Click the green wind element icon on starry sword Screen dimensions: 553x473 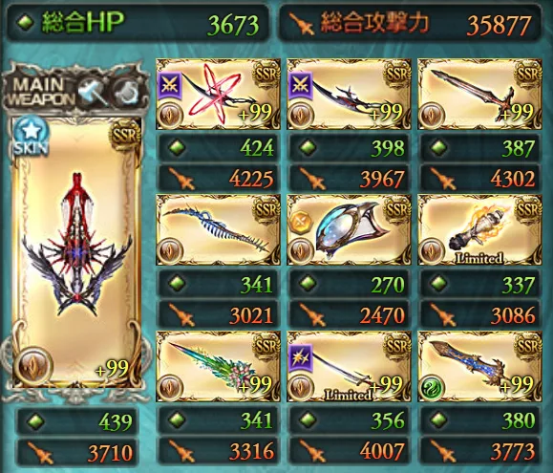coord(432,388)
